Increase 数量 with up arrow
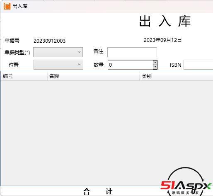 click(155, 63)
